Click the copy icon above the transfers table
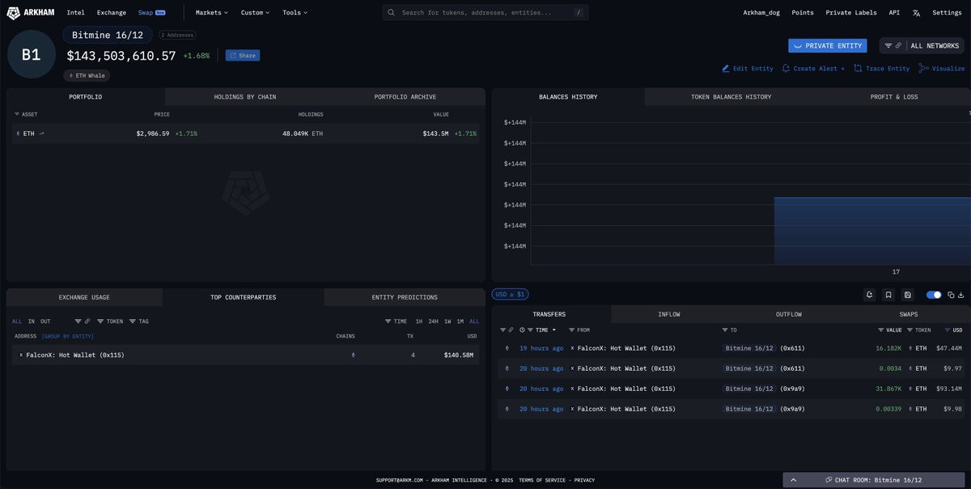This screenshot has width=971, height=489. click(951, 295)
